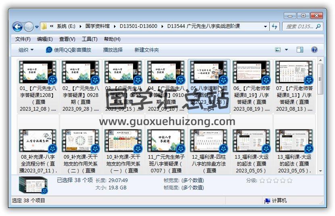Open the view options dropdown arrow
The width and height of the screenshot is (335, 216).
tap(287, 50)
